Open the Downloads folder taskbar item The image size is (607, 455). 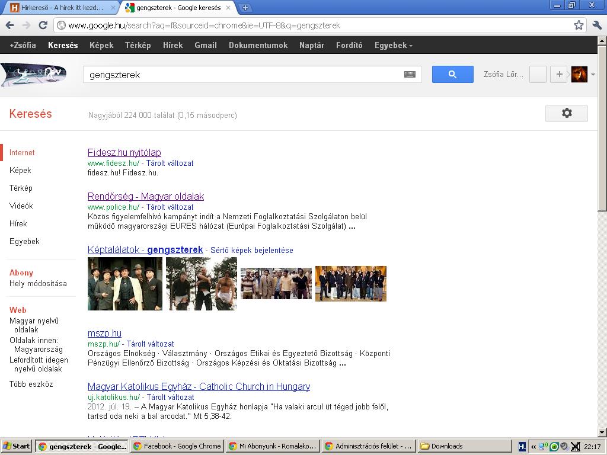[465, 446]
